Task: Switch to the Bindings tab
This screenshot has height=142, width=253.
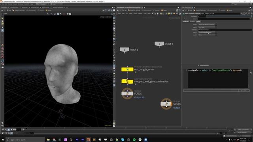Action: point(193,21)
